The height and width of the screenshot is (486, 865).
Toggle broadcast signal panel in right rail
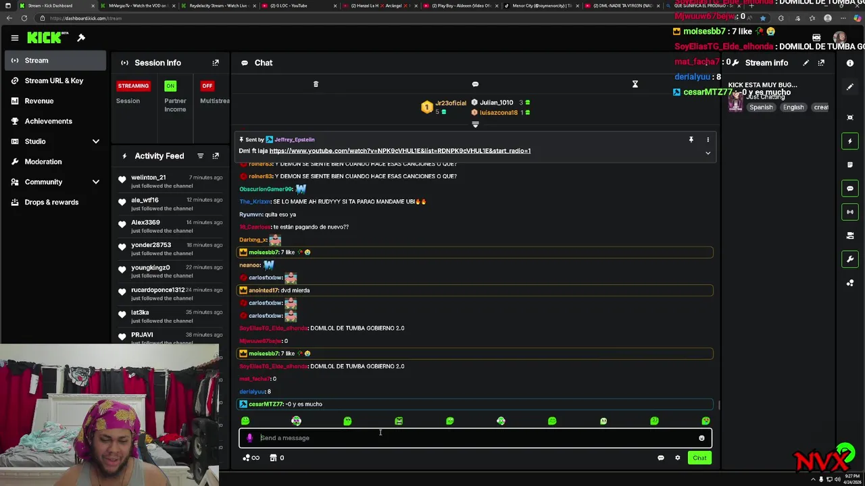(850, 212)
